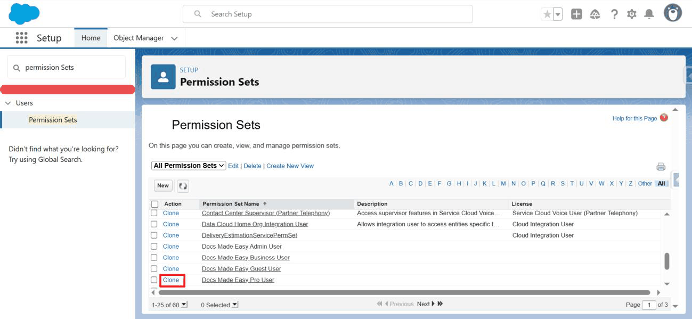This screenshot has width=692, height=319.
Task: Click the Edit view link
Action: tap(233, 166)
